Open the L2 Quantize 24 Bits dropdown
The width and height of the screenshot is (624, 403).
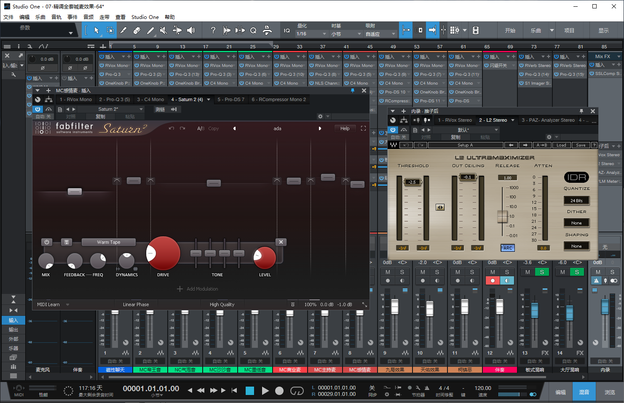[576, 200]
